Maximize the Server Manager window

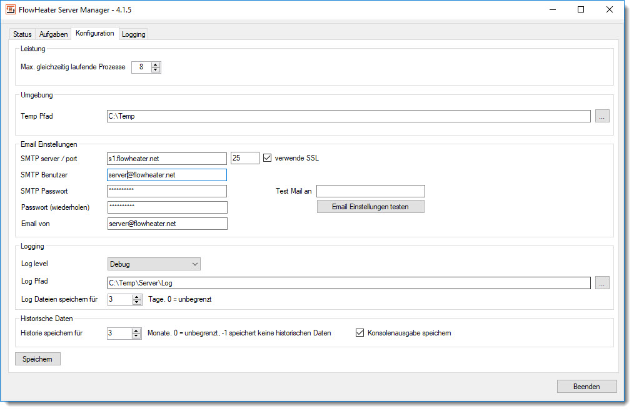click(581, 9)
